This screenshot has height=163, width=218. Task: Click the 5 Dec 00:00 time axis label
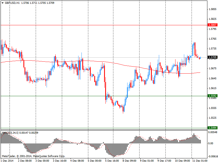(x=95, y=161)
